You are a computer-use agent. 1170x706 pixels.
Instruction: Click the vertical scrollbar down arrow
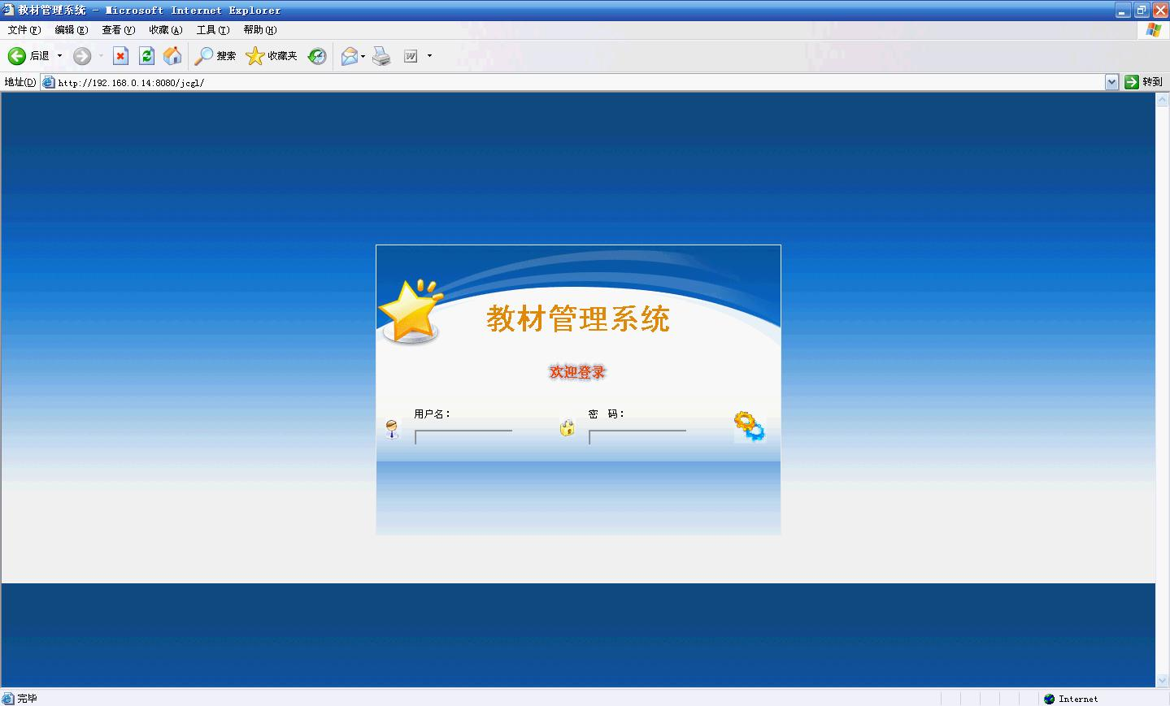pyautogui.click(x=1162, y=680)
